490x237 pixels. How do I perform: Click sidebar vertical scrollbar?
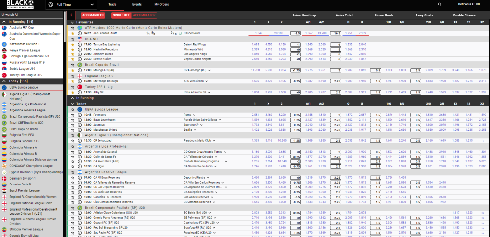pyautogui.click(x=65, y=28)
